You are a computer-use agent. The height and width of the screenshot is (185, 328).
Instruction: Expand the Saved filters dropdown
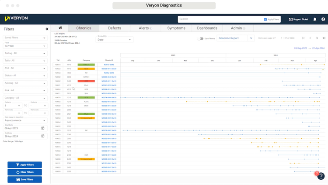tap(24, 38)
